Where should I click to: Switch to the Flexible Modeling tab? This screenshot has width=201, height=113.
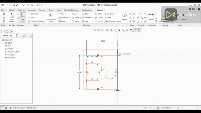(71, 10)
